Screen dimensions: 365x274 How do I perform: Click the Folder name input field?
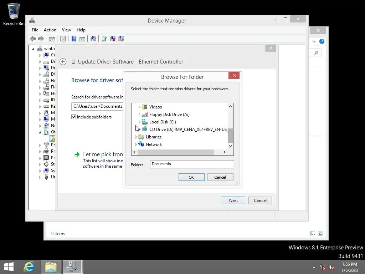click(x=192, y=164)
